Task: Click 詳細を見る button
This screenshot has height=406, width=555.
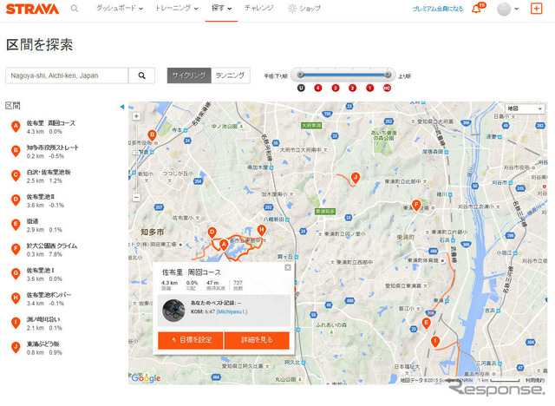Action: (257, 340)
